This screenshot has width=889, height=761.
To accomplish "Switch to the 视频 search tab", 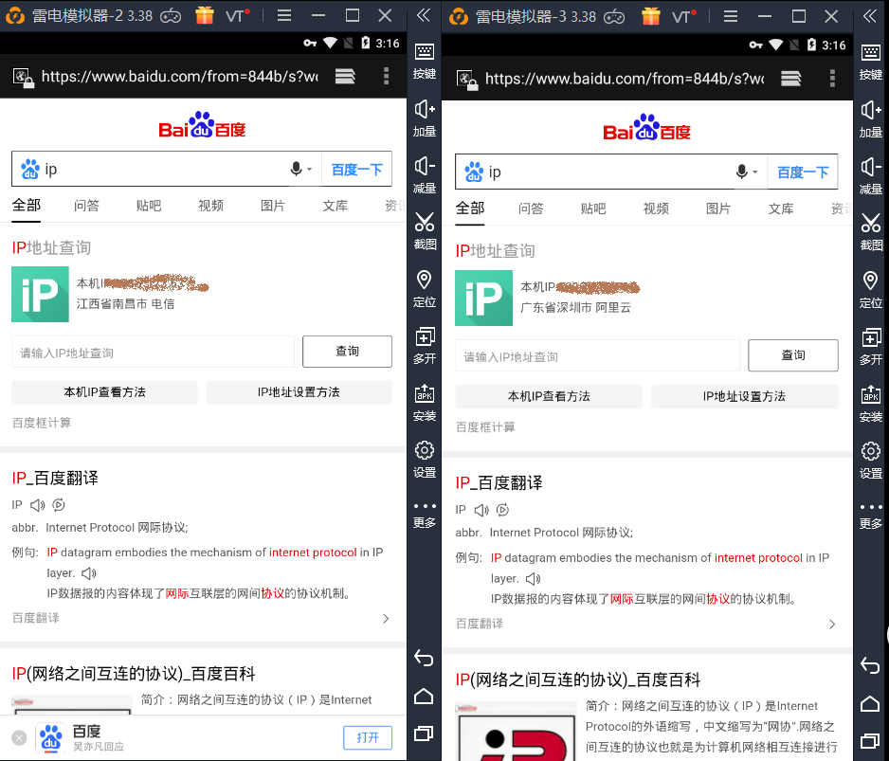I will pos(210,207).
